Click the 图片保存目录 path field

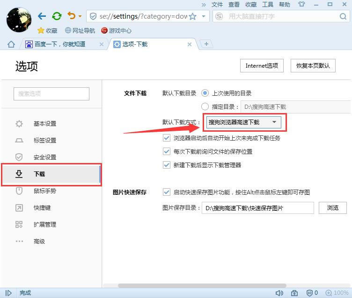[x=258, y=208]
